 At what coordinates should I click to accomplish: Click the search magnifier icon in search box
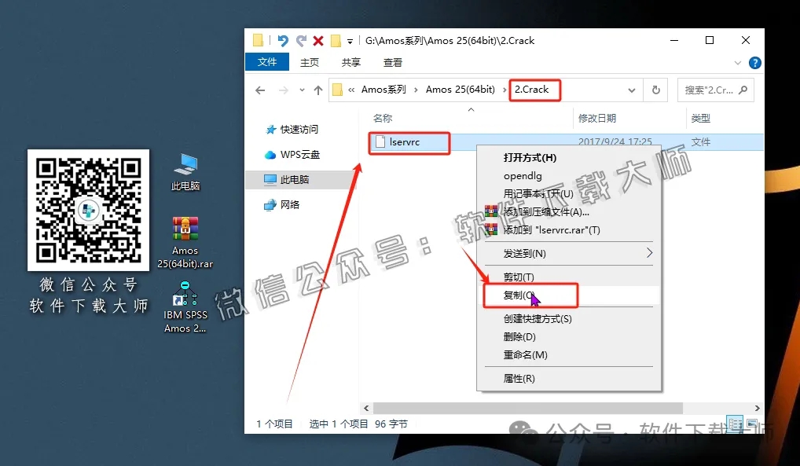tap(743, 90)
